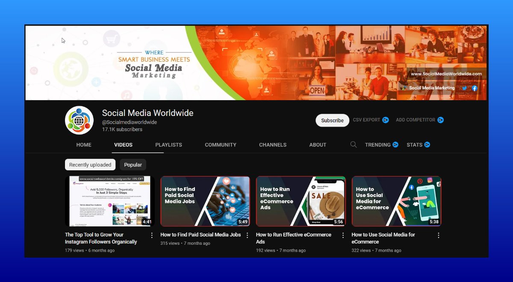
Task: Click the Social Media Worldwide channel avatar
Action: tap(79, 120)
